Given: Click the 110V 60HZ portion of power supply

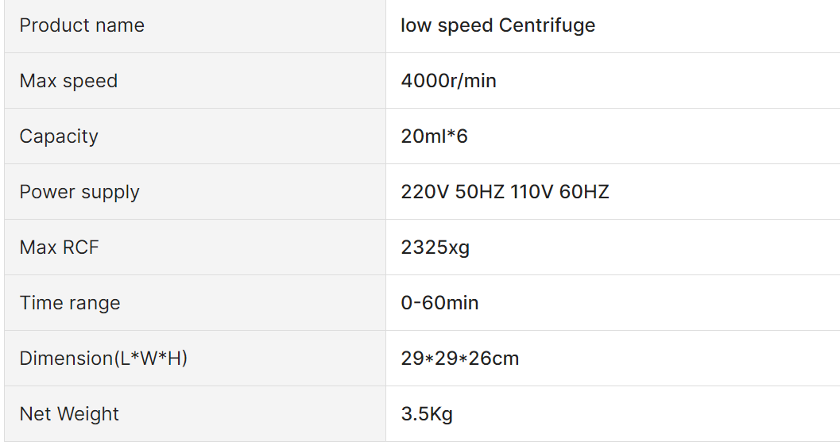Looking at the screenshot, I should point(559,192).
